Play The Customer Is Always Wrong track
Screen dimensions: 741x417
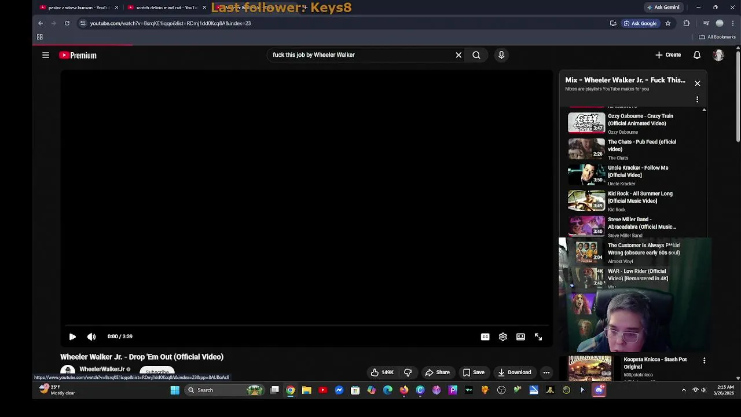tap(634, 253)
